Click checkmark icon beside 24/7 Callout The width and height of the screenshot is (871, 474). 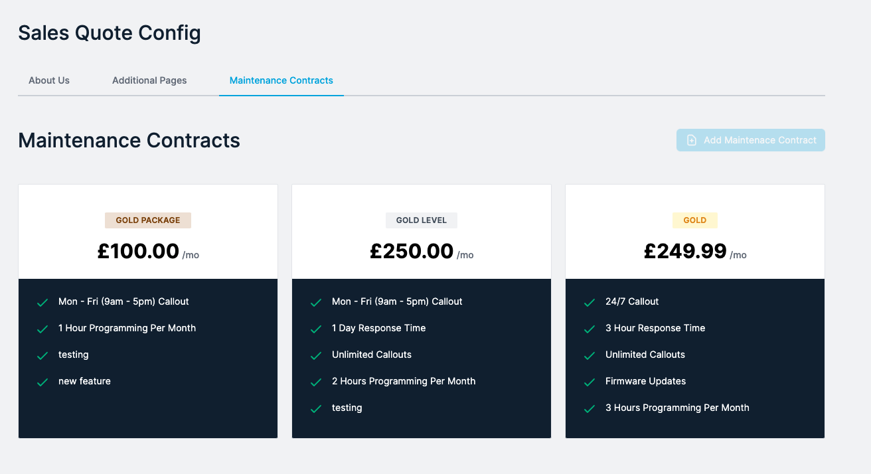pyautogui.click(x=589, y=302)
